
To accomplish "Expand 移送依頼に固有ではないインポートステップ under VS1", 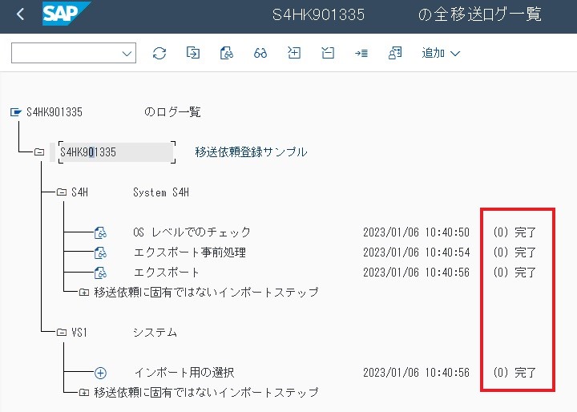I will click(x=84, y=393).
